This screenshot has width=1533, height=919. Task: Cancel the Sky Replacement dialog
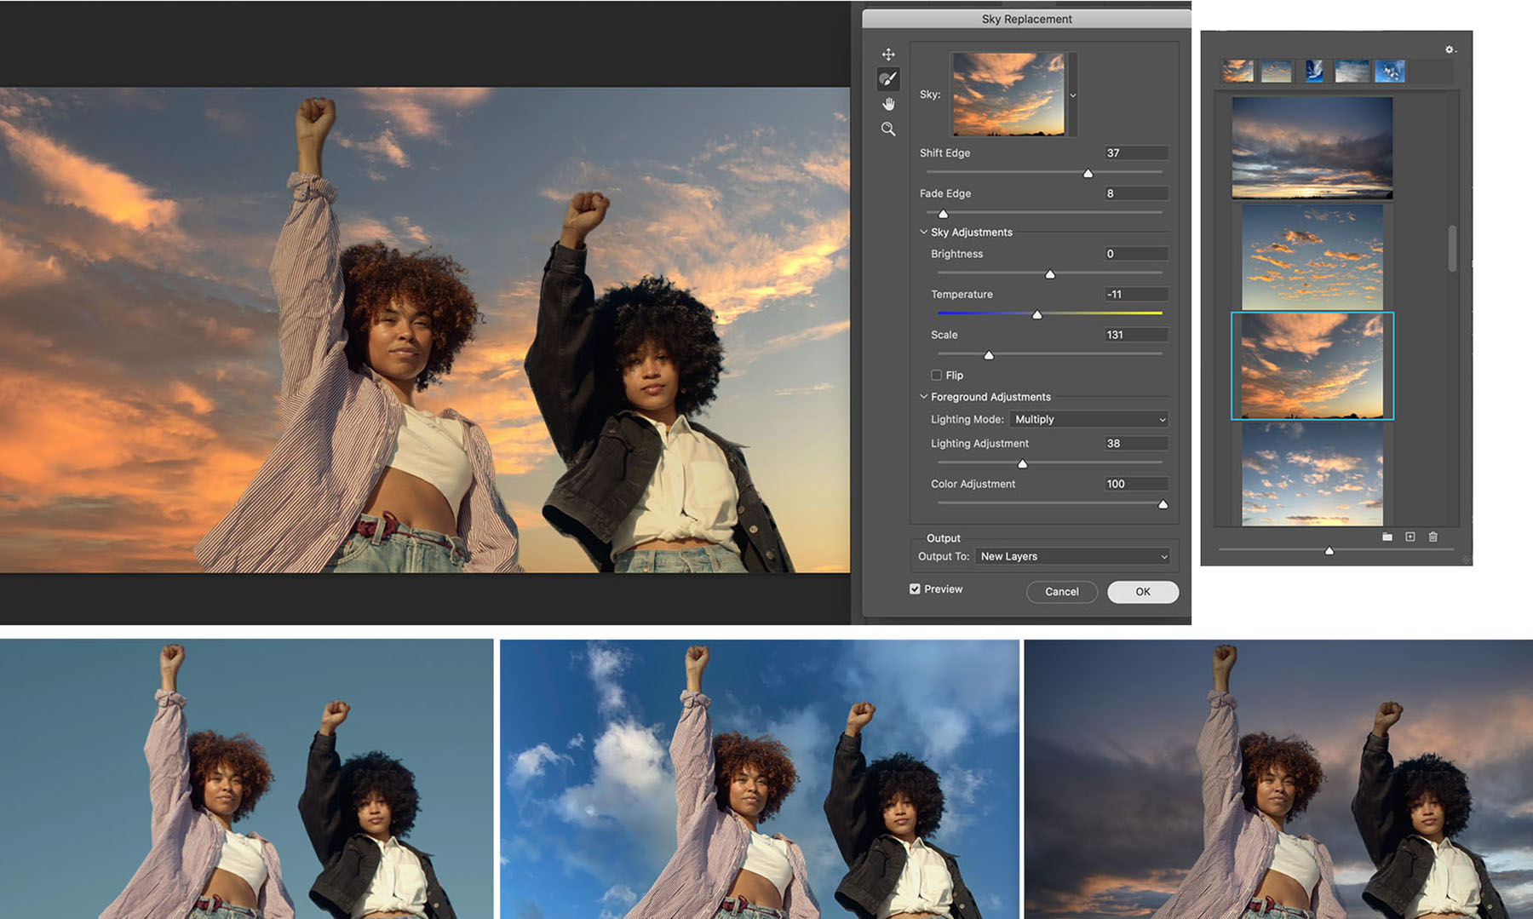pos(1061,592)
